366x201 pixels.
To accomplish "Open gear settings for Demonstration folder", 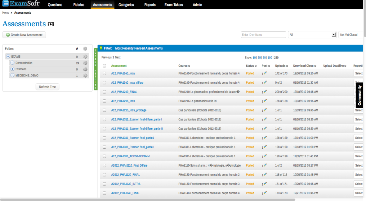I will point(85,63).
